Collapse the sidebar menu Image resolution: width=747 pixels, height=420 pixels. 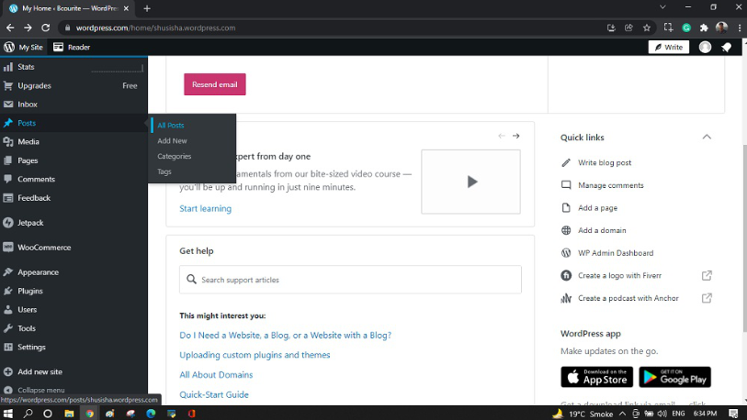pyautogui.click(x=34, y=390)
